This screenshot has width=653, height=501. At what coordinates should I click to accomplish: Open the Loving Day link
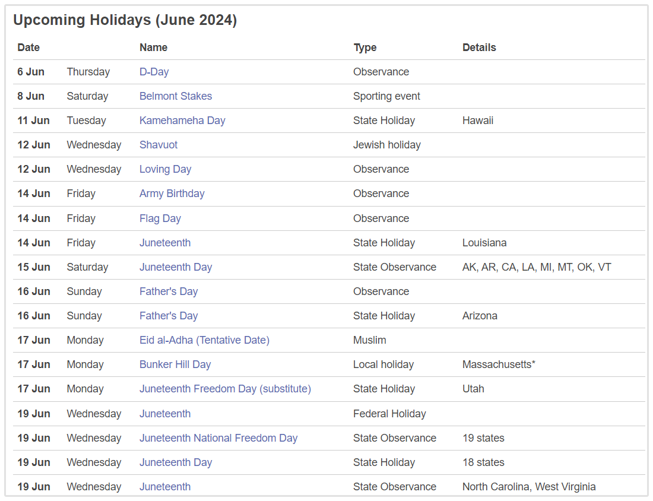[x=165, y=169]
